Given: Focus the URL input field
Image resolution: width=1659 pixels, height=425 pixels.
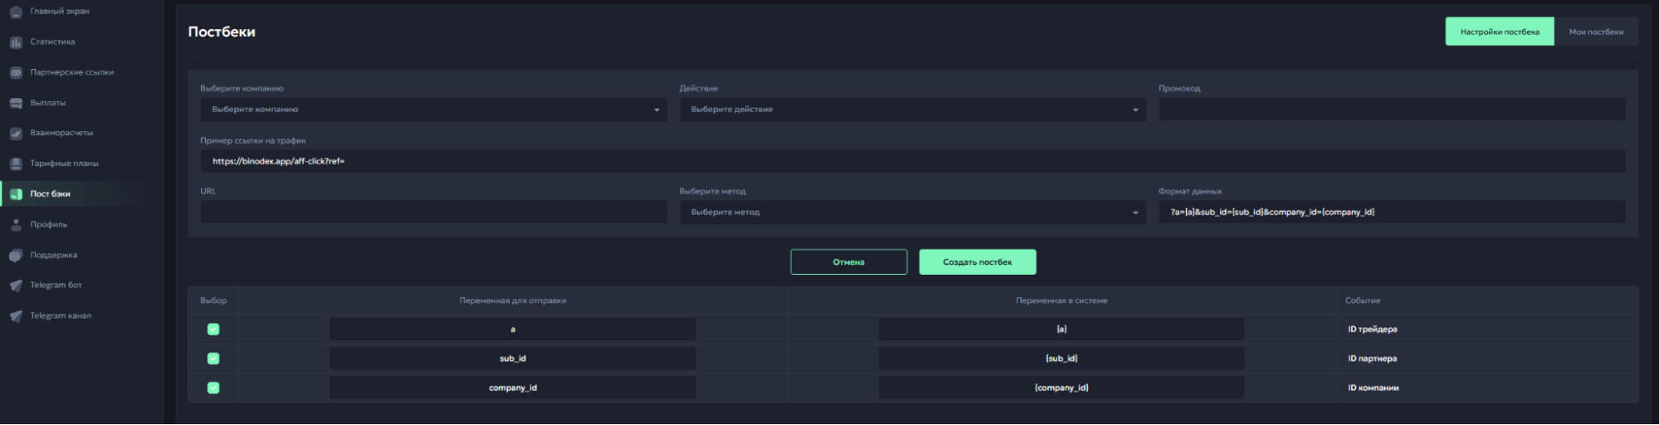Looking at the screenshot, I should [433, 212].
